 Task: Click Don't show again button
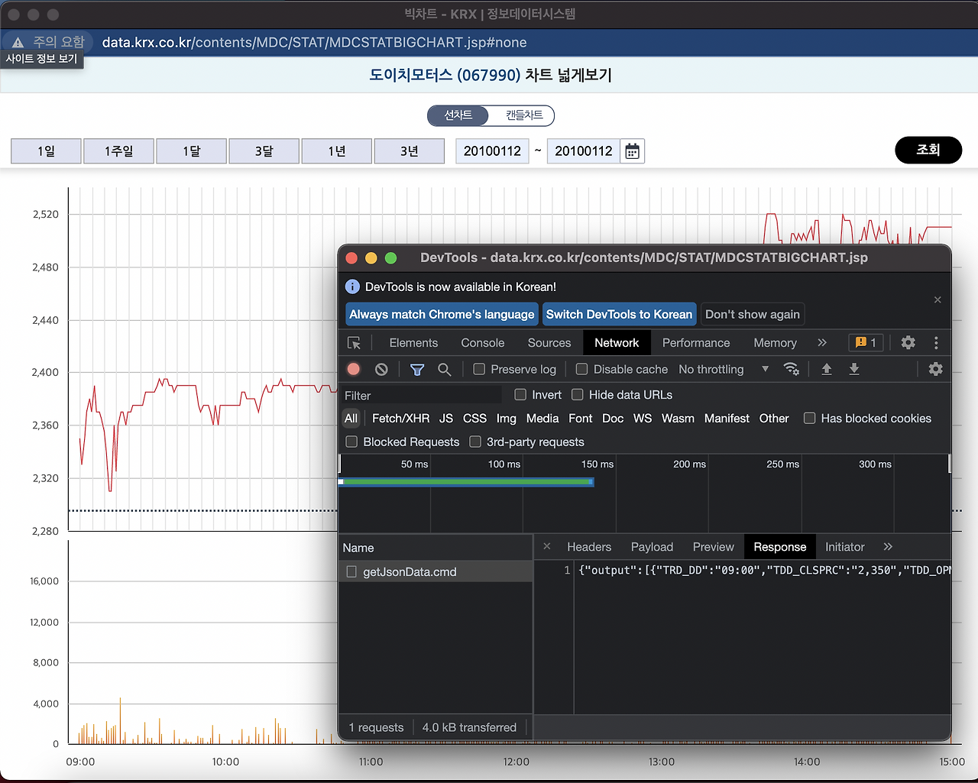click(x=753, y=314)
